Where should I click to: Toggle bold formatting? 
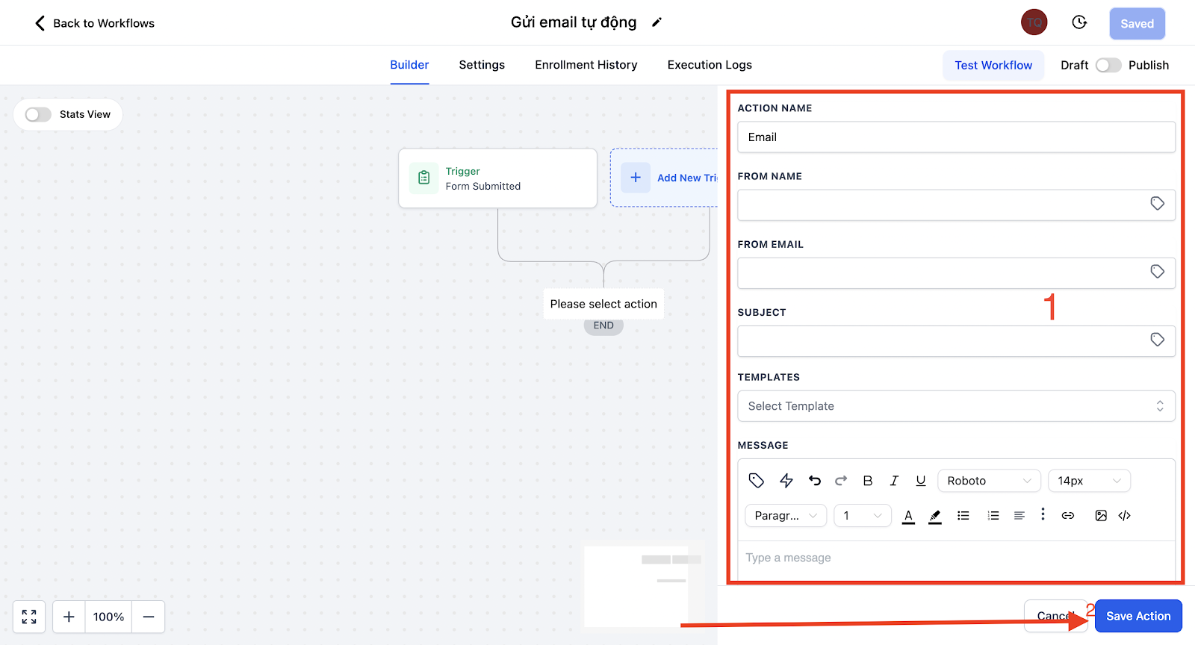(868, 481)
